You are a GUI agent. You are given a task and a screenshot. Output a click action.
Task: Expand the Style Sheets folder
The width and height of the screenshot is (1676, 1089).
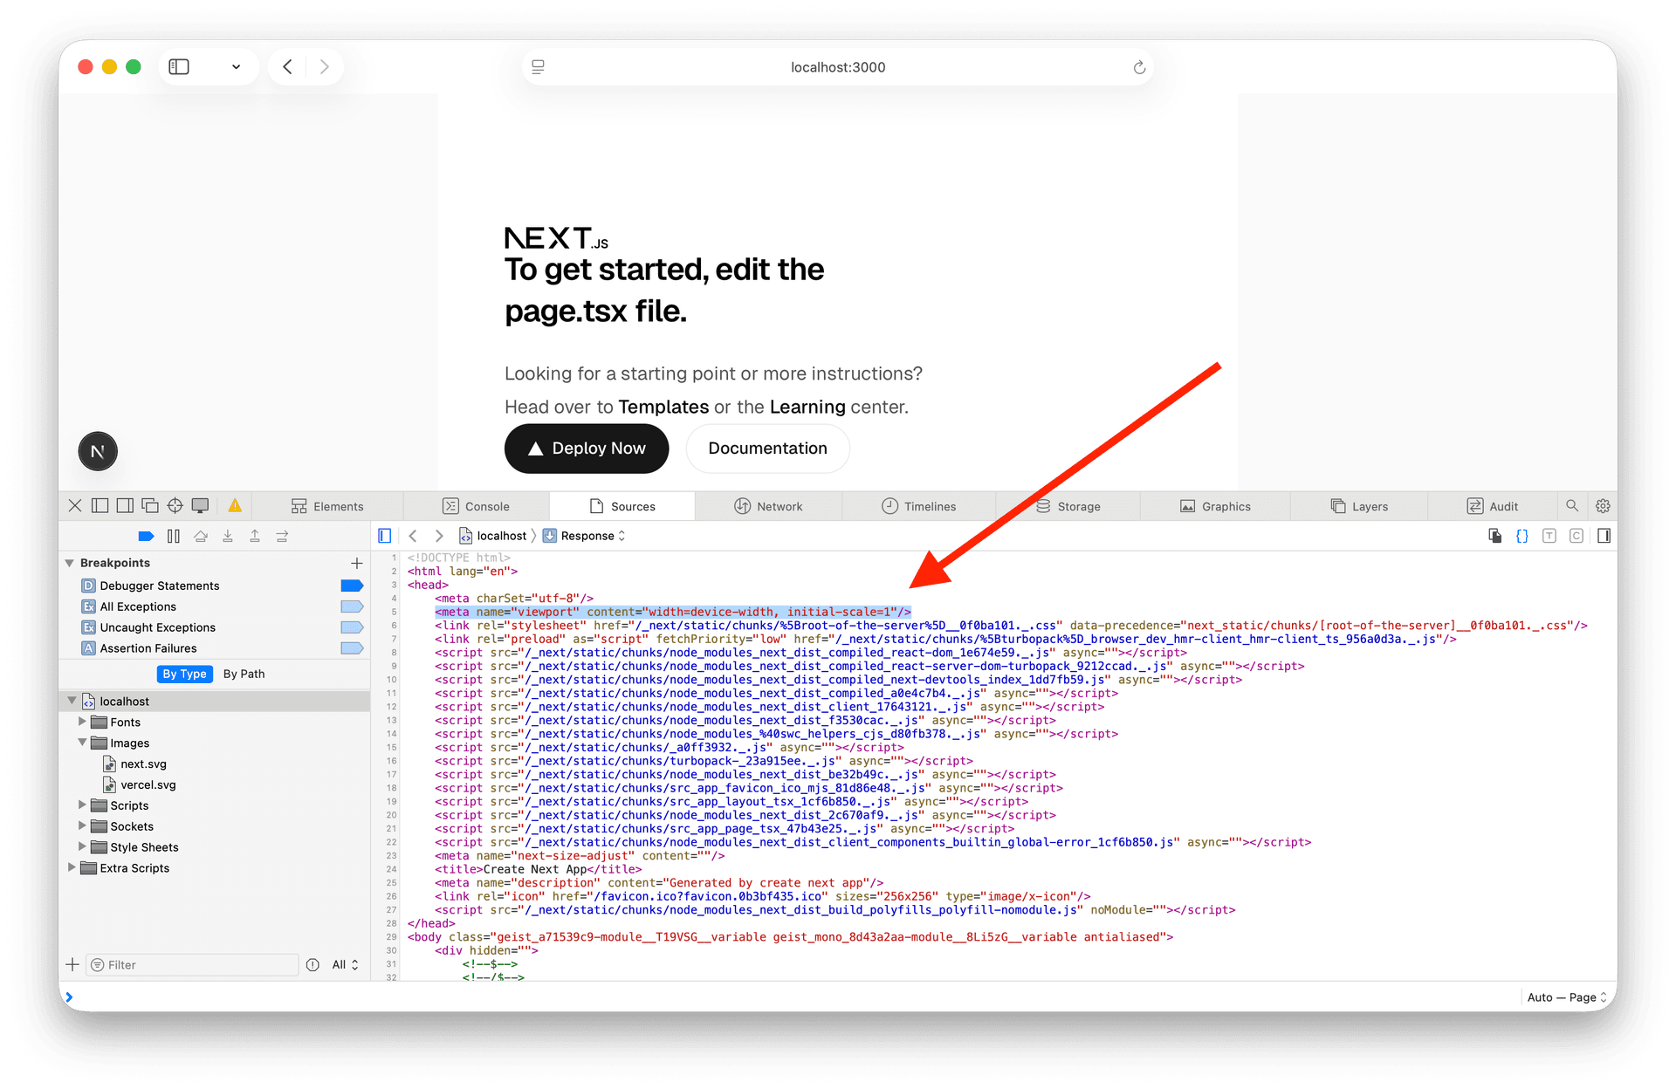click(x=83, y=846)
